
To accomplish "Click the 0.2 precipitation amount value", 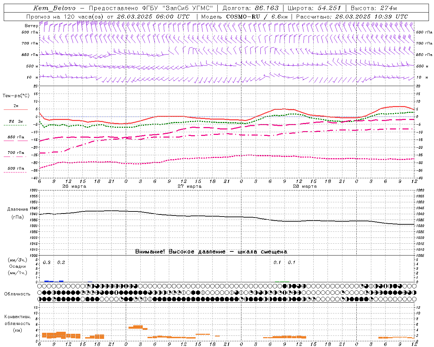I will pyautogui.click(x=61, y=263).
